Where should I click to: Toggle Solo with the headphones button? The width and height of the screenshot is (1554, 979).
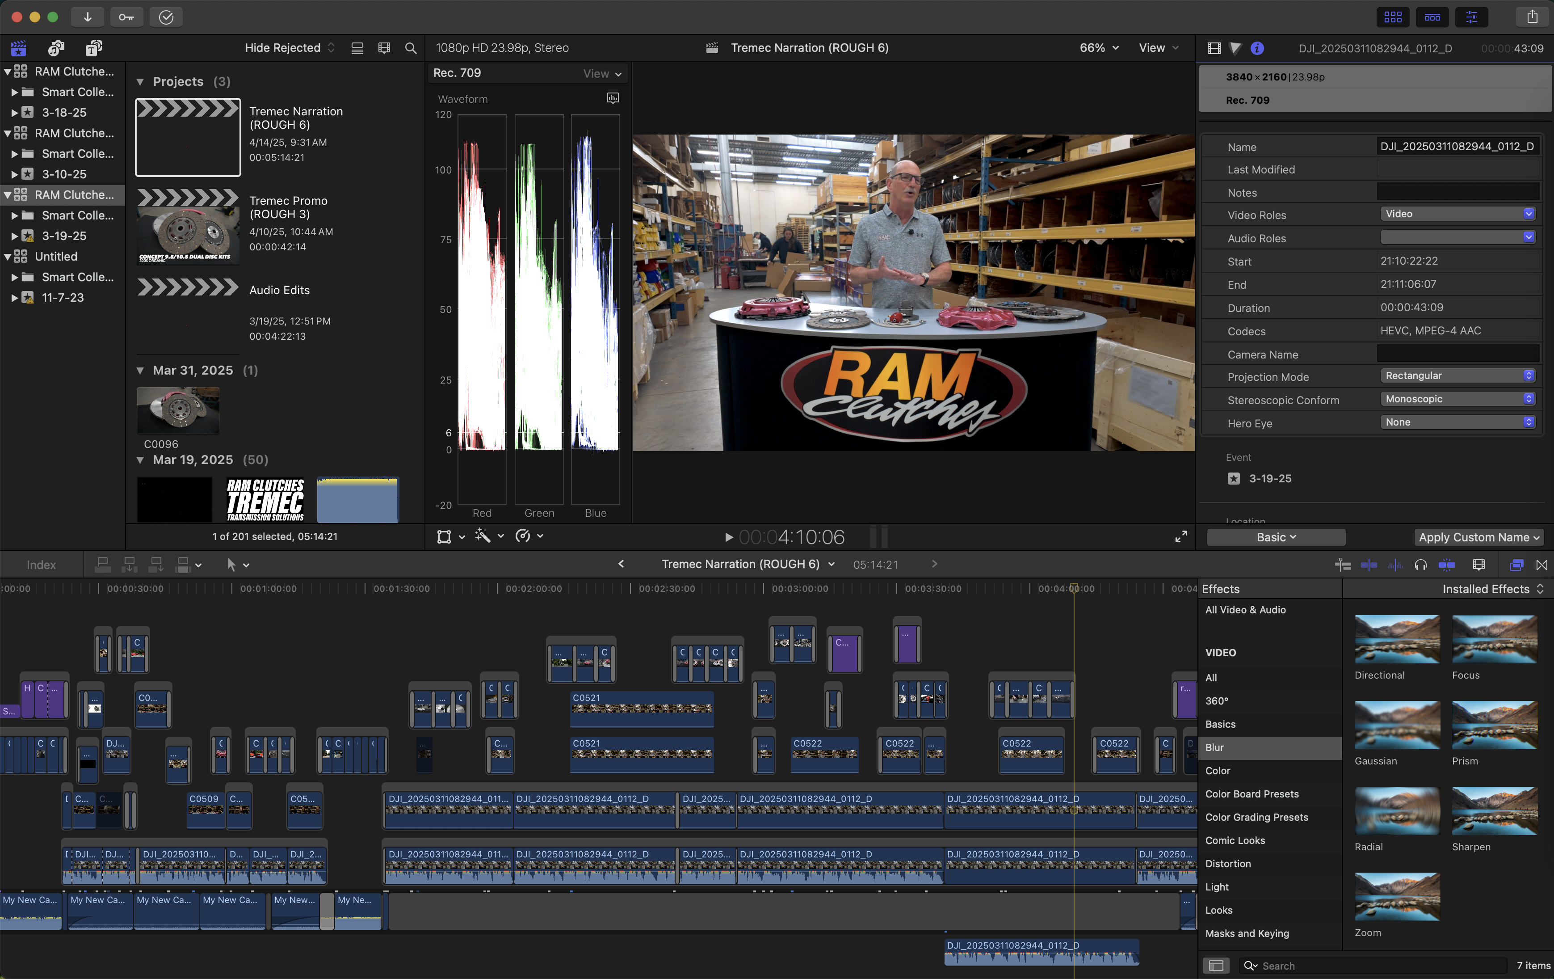click(1420, 565)
